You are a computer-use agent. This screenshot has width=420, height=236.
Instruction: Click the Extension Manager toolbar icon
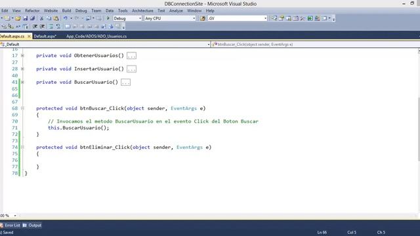tap(317, 18)
